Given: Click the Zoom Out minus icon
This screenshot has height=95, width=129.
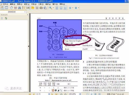Looking at the screenshot, I should click(70, 8).
